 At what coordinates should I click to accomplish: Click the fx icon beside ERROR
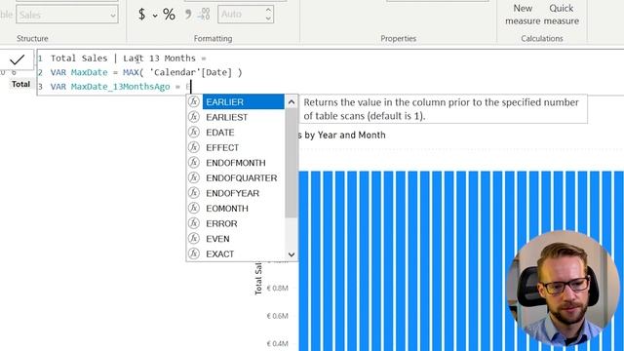pos(194,223)
